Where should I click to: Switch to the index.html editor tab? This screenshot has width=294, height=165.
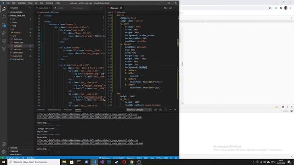coord(43,8)
